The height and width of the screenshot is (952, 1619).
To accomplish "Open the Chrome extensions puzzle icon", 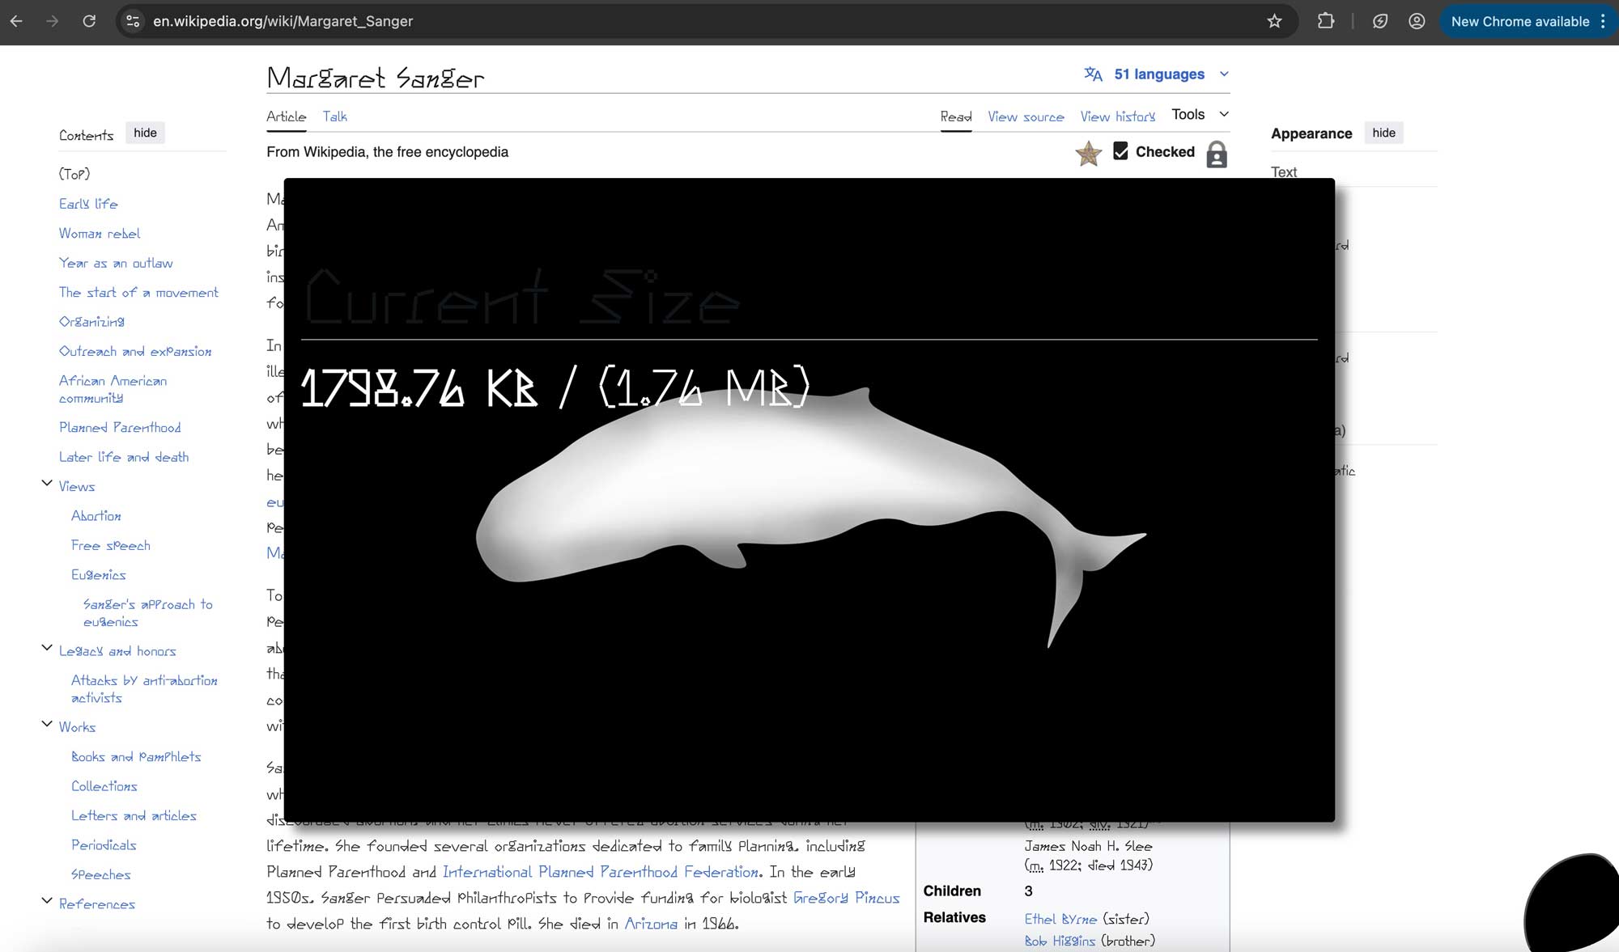I will tap(1326, 22).
